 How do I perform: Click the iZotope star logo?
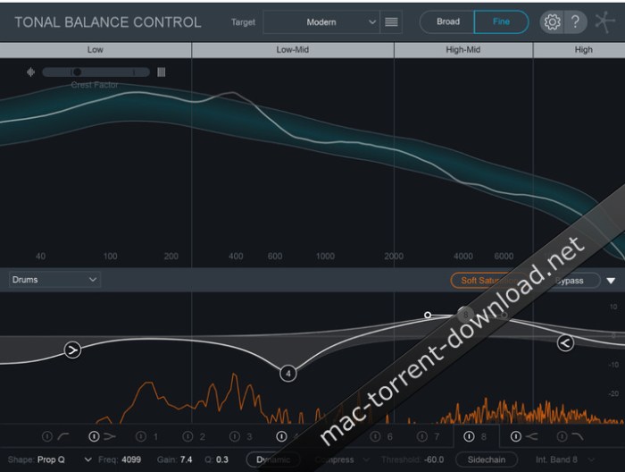pos(605,22)
